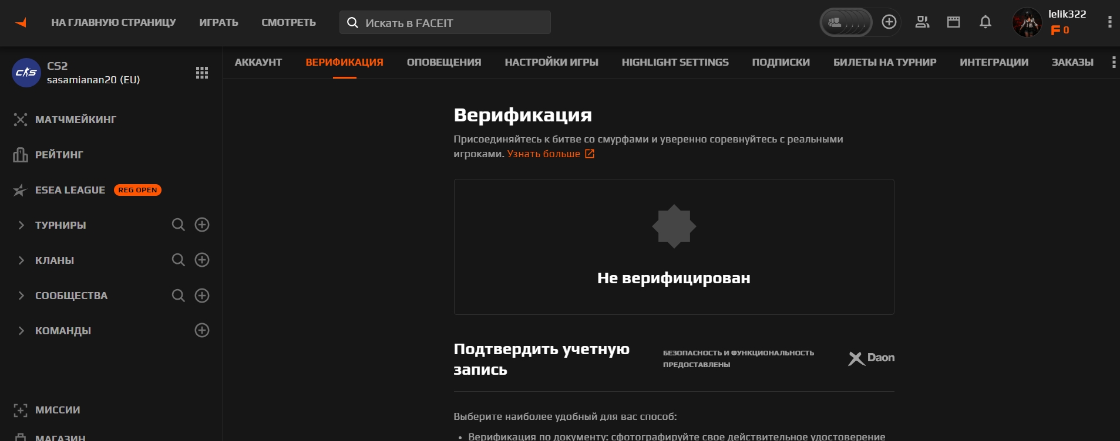Click the Matchmaking crossed-swords icon

[x=21, y=120]
